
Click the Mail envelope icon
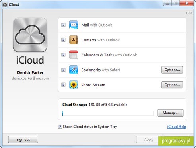click(74, 25)
